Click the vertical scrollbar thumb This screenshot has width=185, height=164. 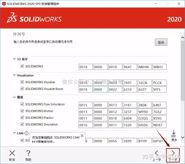click(183, 71)
